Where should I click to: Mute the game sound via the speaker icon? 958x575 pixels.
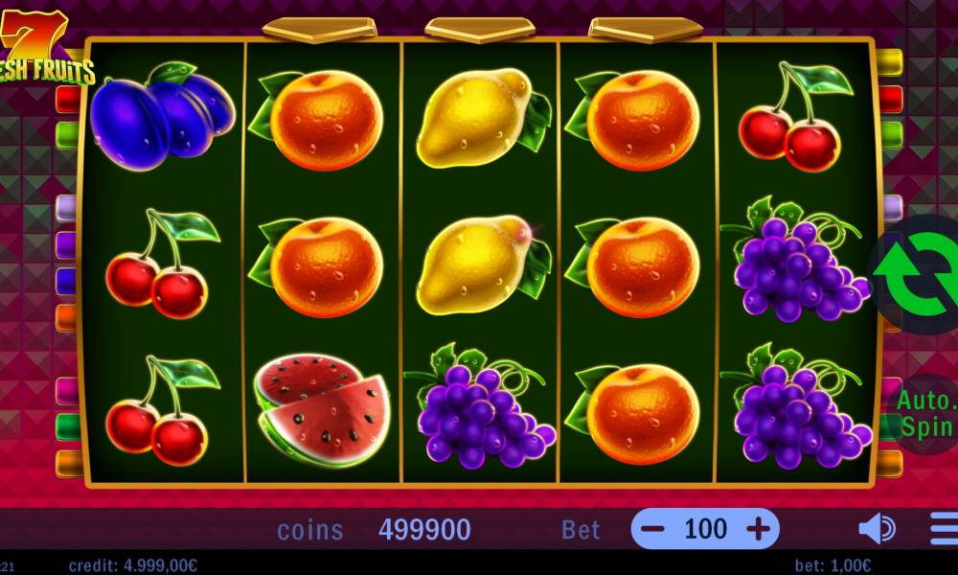[878, 529]
